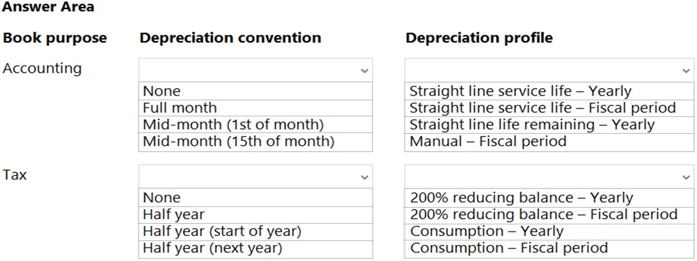This screenshot has height=261, width=697.
Task: Select Mid-month (1st of month) option
Action: click(255, 125)
